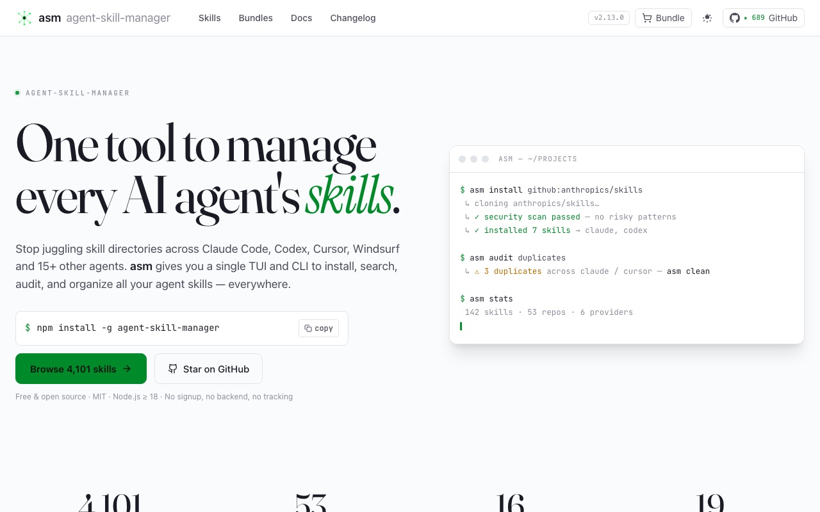Click the green star count 689
The image size is (820, 512).
coord(754,18)
